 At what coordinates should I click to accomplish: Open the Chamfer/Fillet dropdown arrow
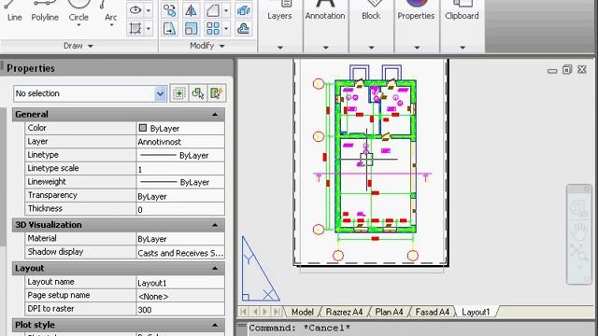click(226, 10)
